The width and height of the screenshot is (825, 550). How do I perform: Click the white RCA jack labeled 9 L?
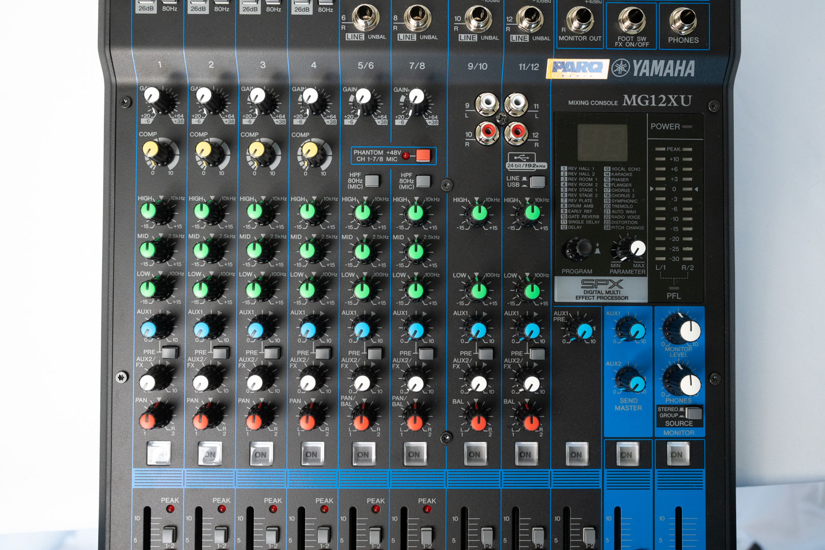(x=487, y=104)
